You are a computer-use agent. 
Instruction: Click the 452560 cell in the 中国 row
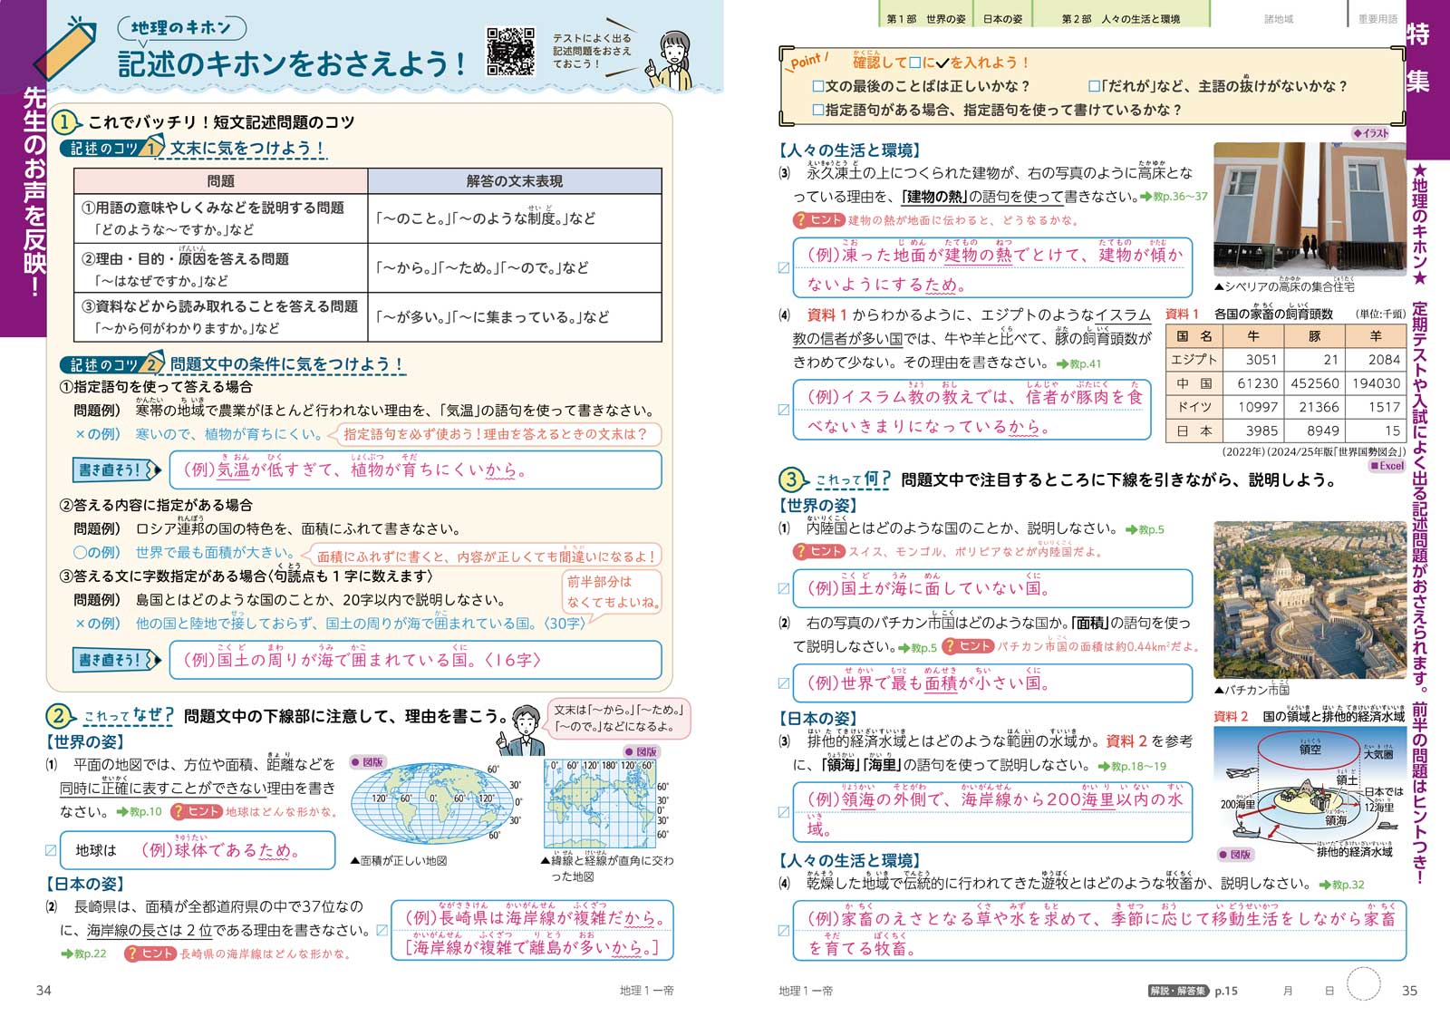pos(1315,383)
